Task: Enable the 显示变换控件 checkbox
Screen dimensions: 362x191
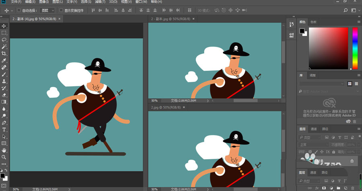Action: click(61, 10)
